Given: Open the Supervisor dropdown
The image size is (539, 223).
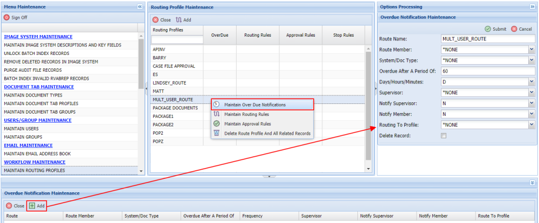Looking at the screenshot, I should [532, 93].
